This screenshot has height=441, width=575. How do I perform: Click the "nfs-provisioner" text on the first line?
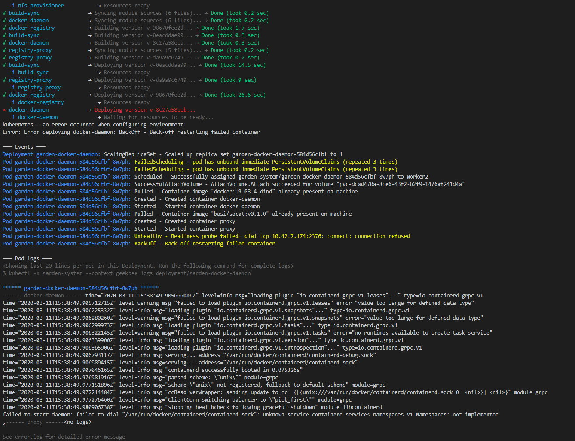tap(41, 6)
